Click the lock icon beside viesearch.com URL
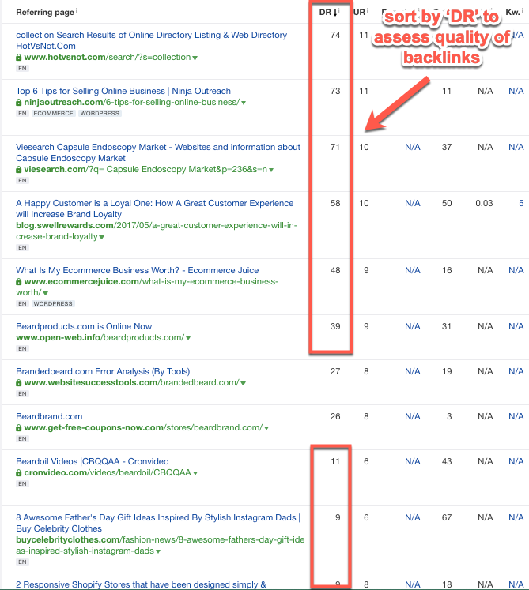The image size is (529, 590). (x=19, y=170)
